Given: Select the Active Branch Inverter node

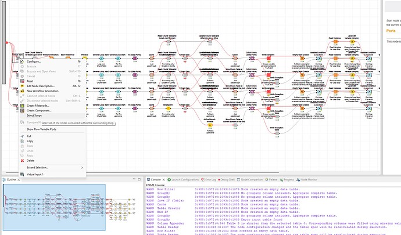Looking at the screenshot, I should click(x=210, y=125).
